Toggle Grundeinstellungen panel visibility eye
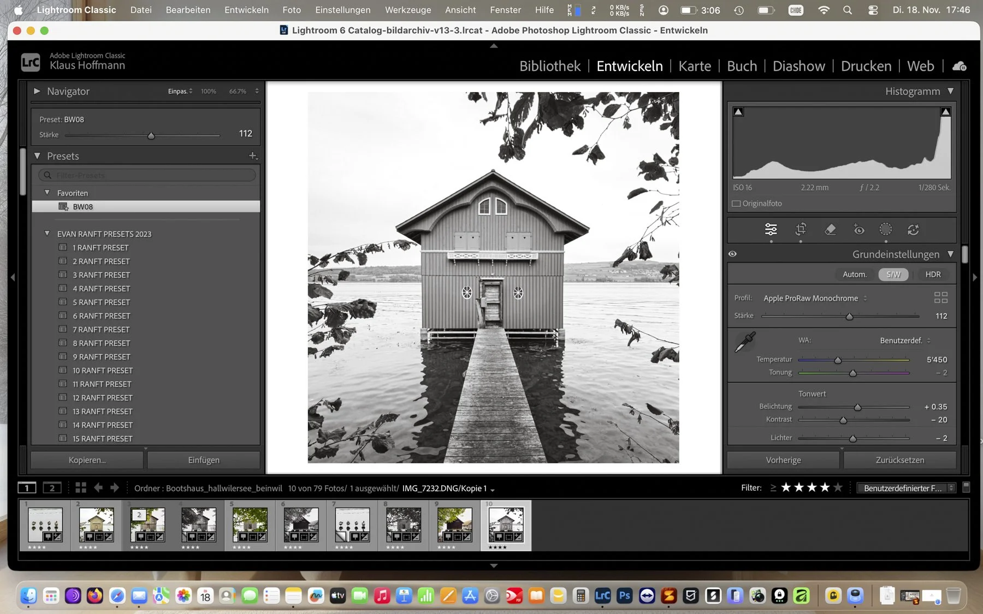This screenshot has width=983, height=614. click(x=733, y=254)
